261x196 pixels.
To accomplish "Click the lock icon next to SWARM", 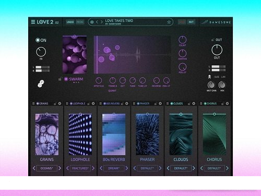I will point(60,79).
